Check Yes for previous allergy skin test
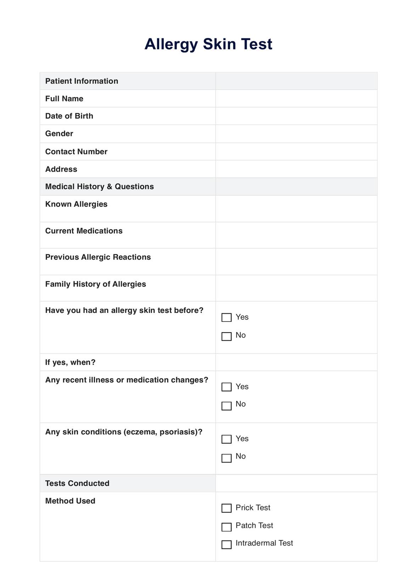This screenshot has height=579, width=417. (226, 318)
